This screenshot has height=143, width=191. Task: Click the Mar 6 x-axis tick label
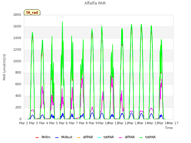pyautogui.click(x=63, y=123)
